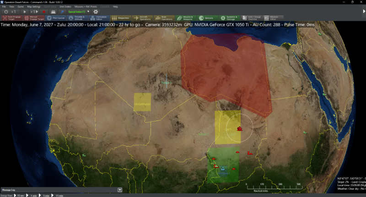Image resolution: width=366 pixels, height=197 pixels.
Task: Open the Doctrine settings button
Action: (251, 18)
